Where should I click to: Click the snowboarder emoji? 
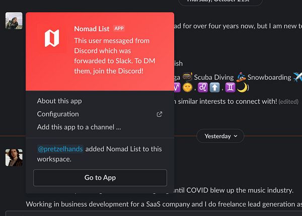[x=241, y=77]
